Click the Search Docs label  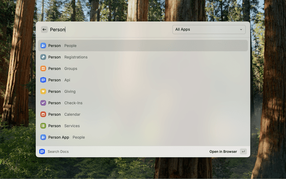pyautogui.click(x=58, y=152)
